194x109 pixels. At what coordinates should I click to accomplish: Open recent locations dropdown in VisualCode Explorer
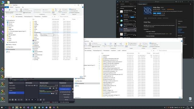pyautogui.click(x=10, y=17)
